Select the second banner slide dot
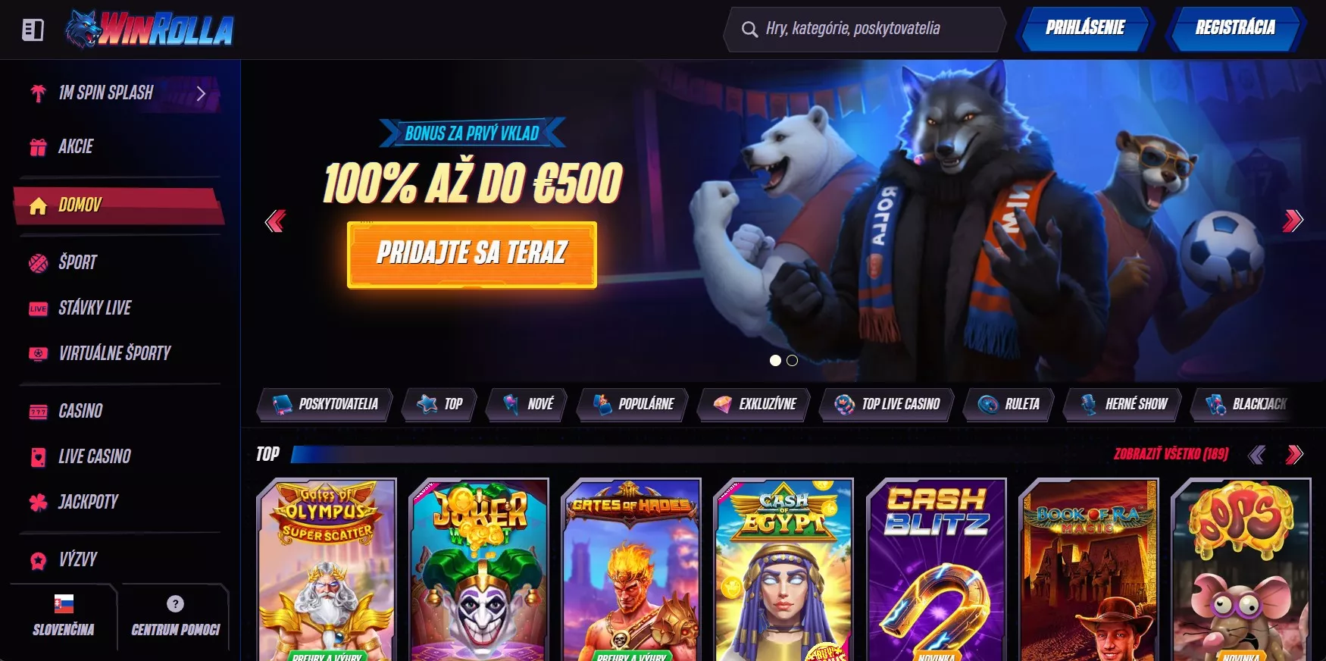The width and height of the screenshot is (1326, 661). pyautogui.click(x=792, y=361)
